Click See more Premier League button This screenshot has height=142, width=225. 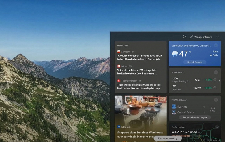pos(195,117)
